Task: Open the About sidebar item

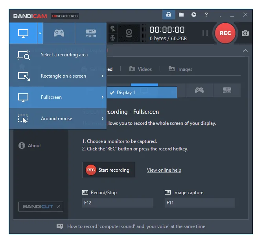Action: point(30,146)
